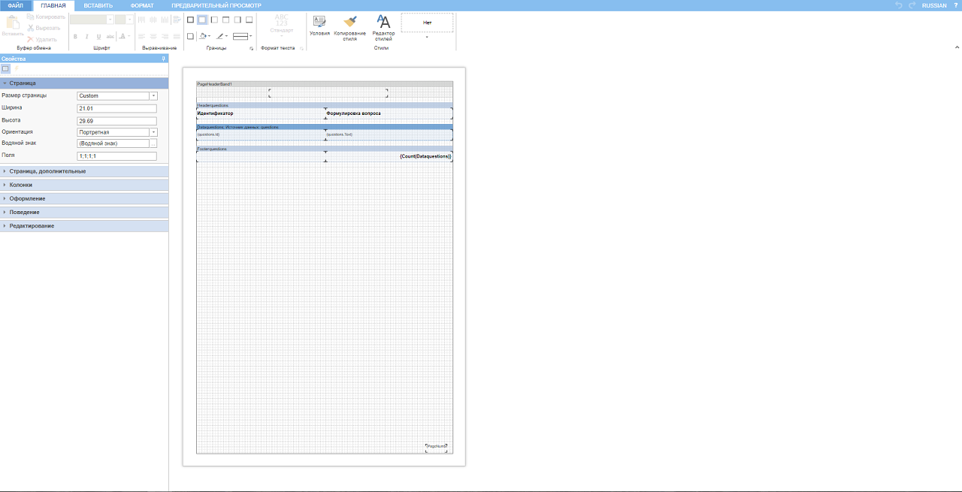Screen dimensions: 962x492
Task: Expand the Колонки section
Action: [21, 185]
